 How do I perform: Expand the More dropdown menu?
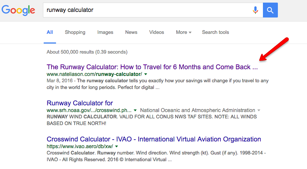pyautogui.click(x=183, y=32)
